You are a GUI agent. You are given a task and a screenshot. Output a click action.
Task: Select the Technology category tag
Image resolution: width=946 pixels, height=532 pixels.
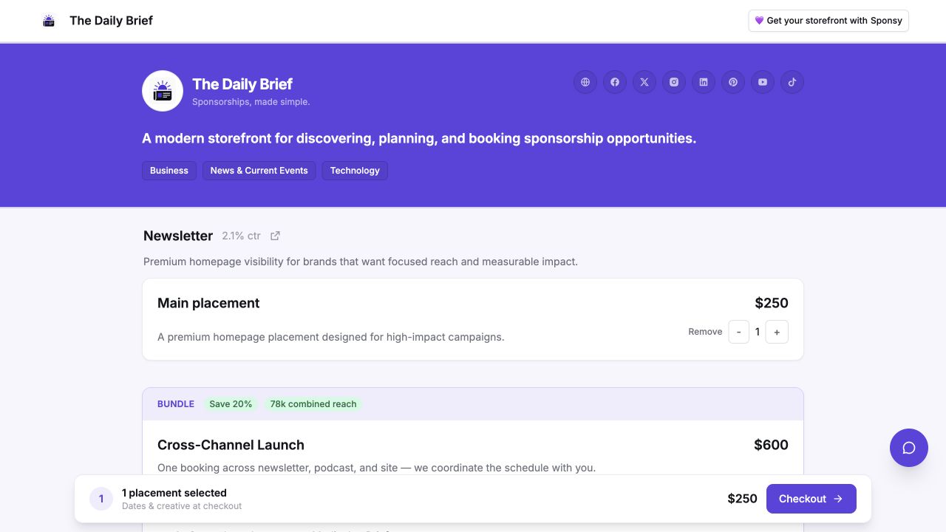(355, 171)
